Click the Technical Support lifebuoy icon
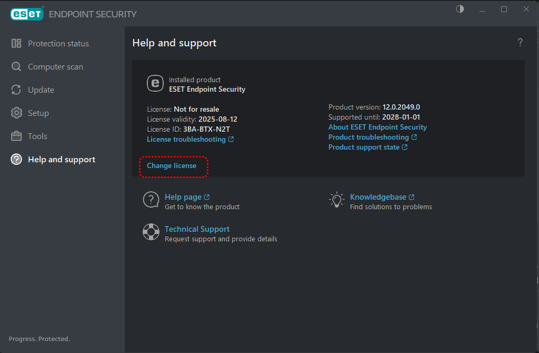 tap(151, 232)
